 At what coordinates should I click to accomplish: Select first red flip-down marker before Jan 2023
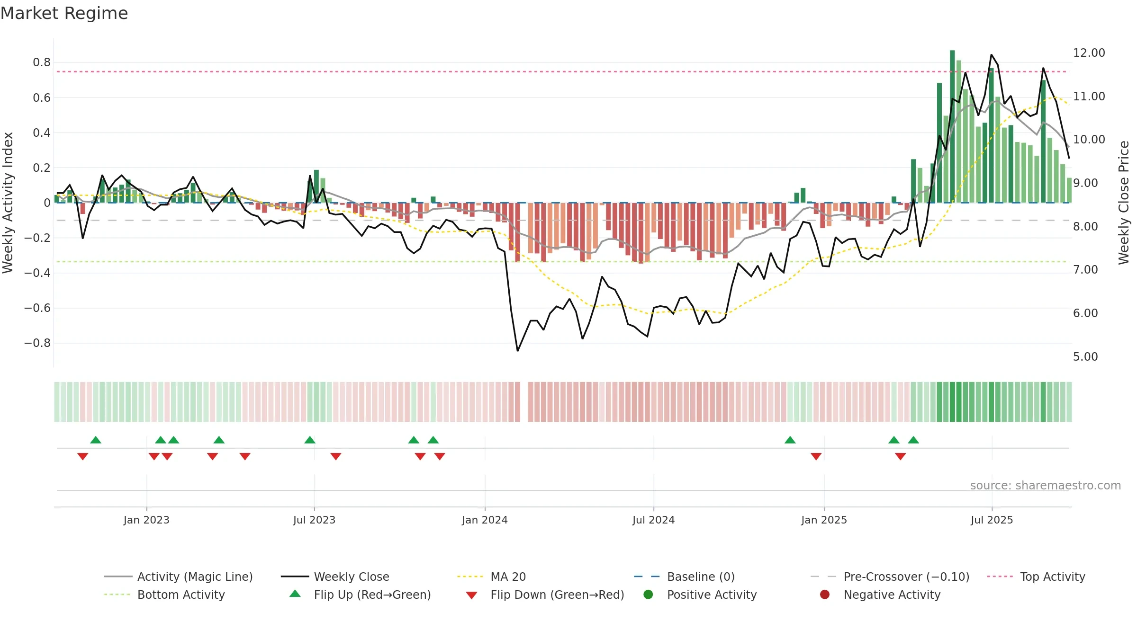[83, 456]
